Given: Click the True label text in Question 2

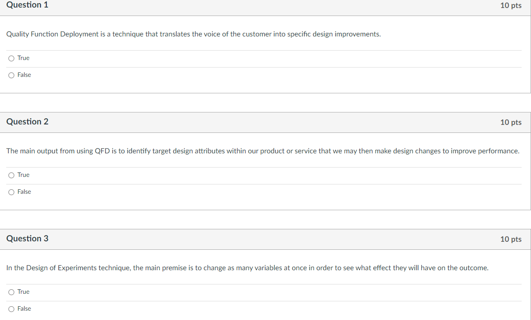Looking at the screenshot, I should point(23,175).
